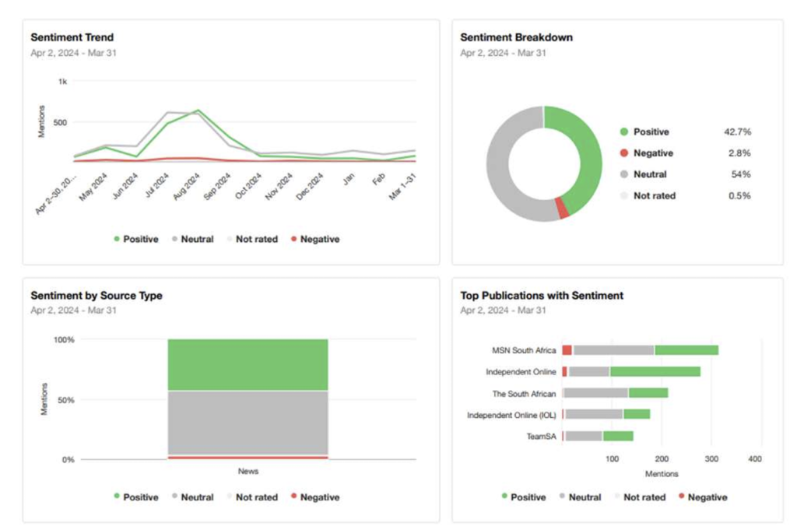
Task: Select The South African publication label
Action: 524,394
